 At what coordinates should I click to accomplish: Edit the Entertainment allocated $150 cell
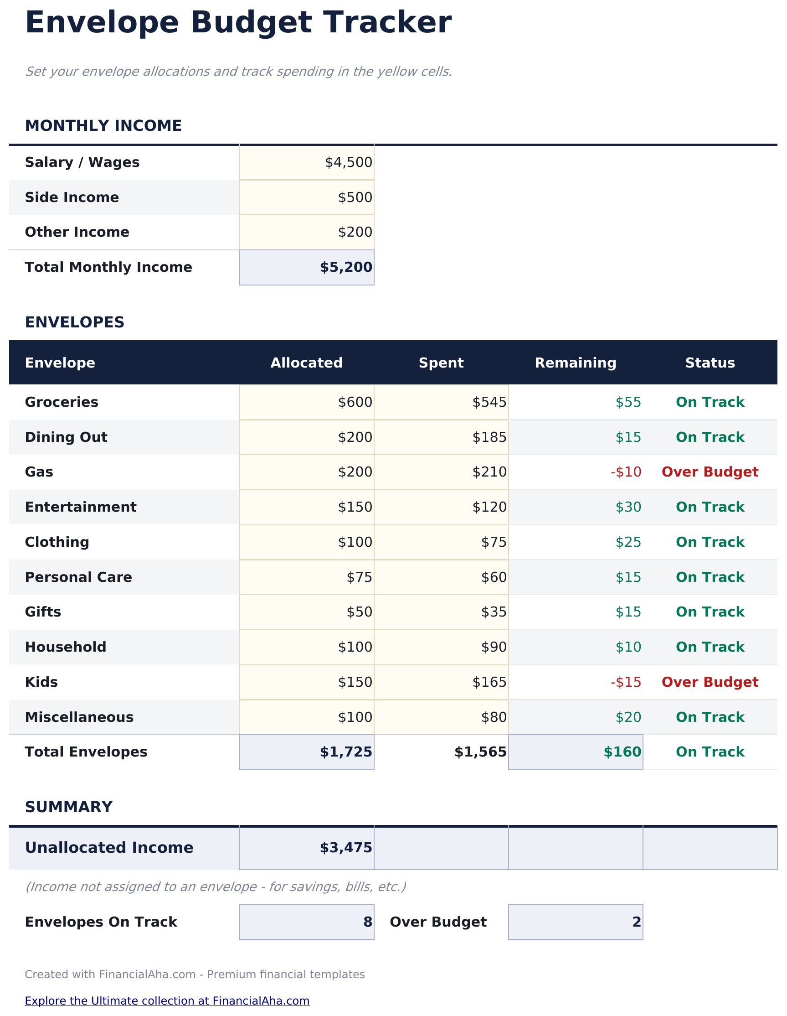point(307,507)
